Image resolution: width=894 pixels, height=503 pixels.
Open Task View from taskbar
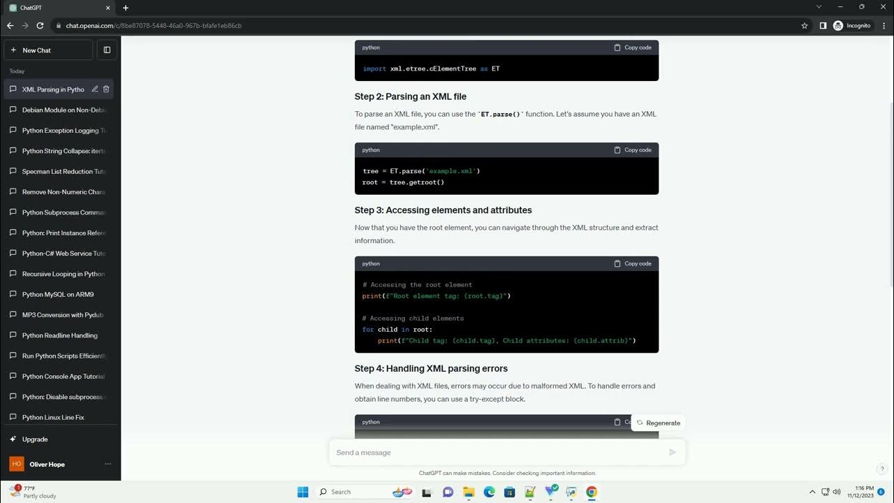click(428, 492)
